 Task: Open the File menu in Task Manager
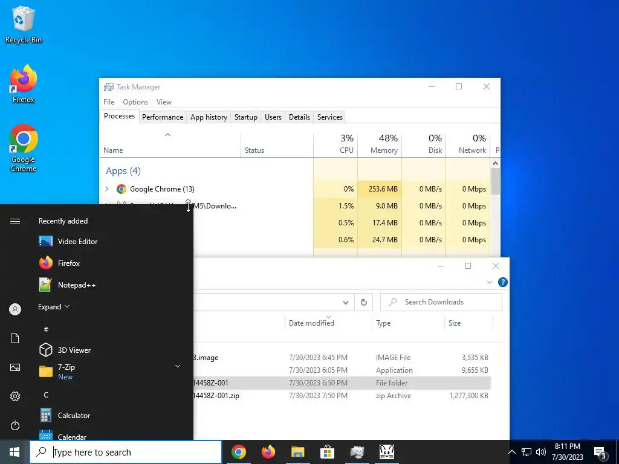pyautogui.click(x=109, y=101)
